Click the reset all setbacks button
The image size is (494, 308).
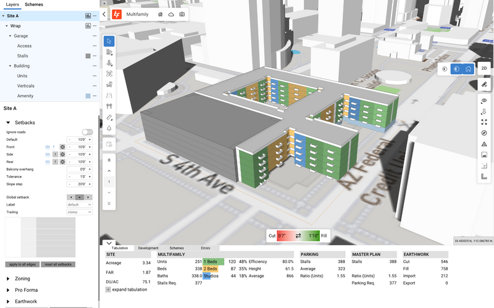pos(57,264)
